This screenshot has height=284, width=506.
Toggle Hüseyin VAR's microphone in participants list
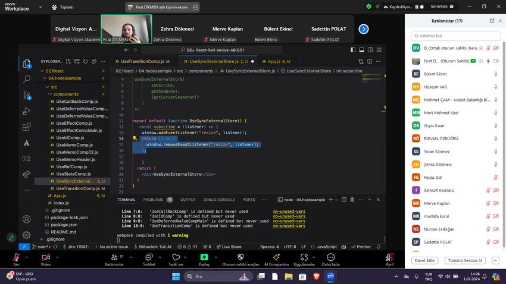tap(496, 87)
